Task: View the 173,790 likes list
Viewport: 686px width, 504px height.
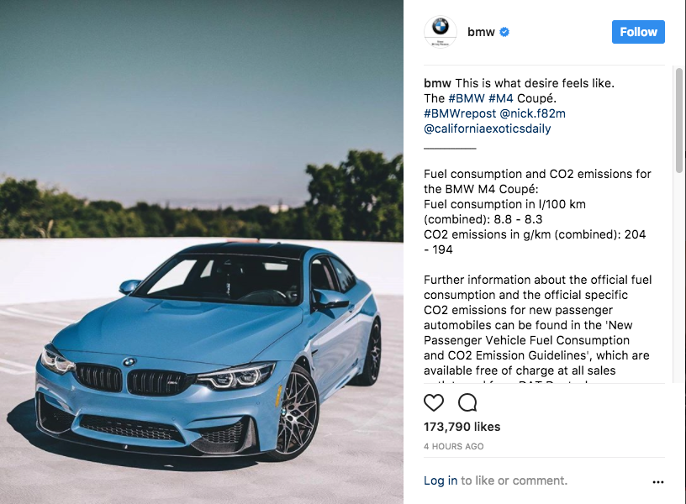Action: [x=462, y=427]
